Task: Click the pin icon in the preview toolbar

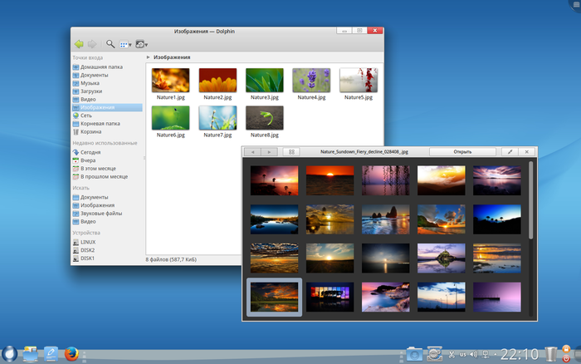Action: tap(509, 152)
